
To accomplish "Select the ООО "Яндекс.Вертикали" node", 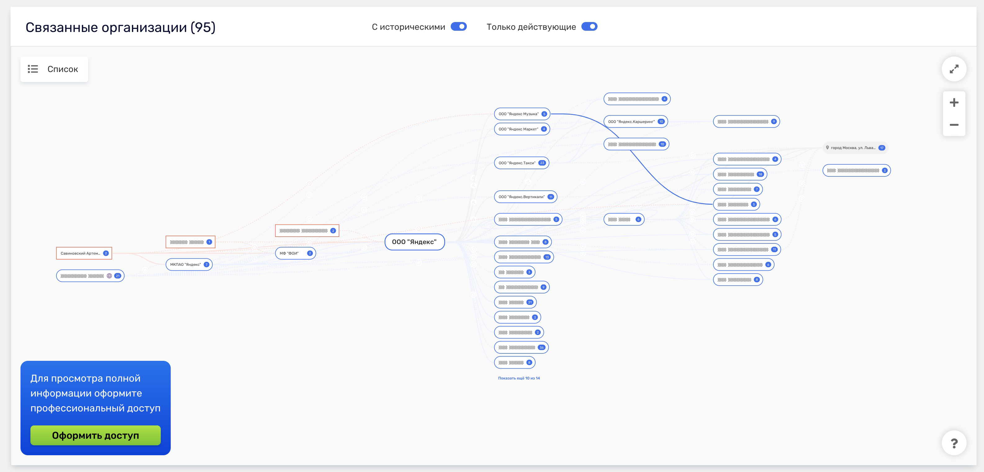I will click(526, 197).
